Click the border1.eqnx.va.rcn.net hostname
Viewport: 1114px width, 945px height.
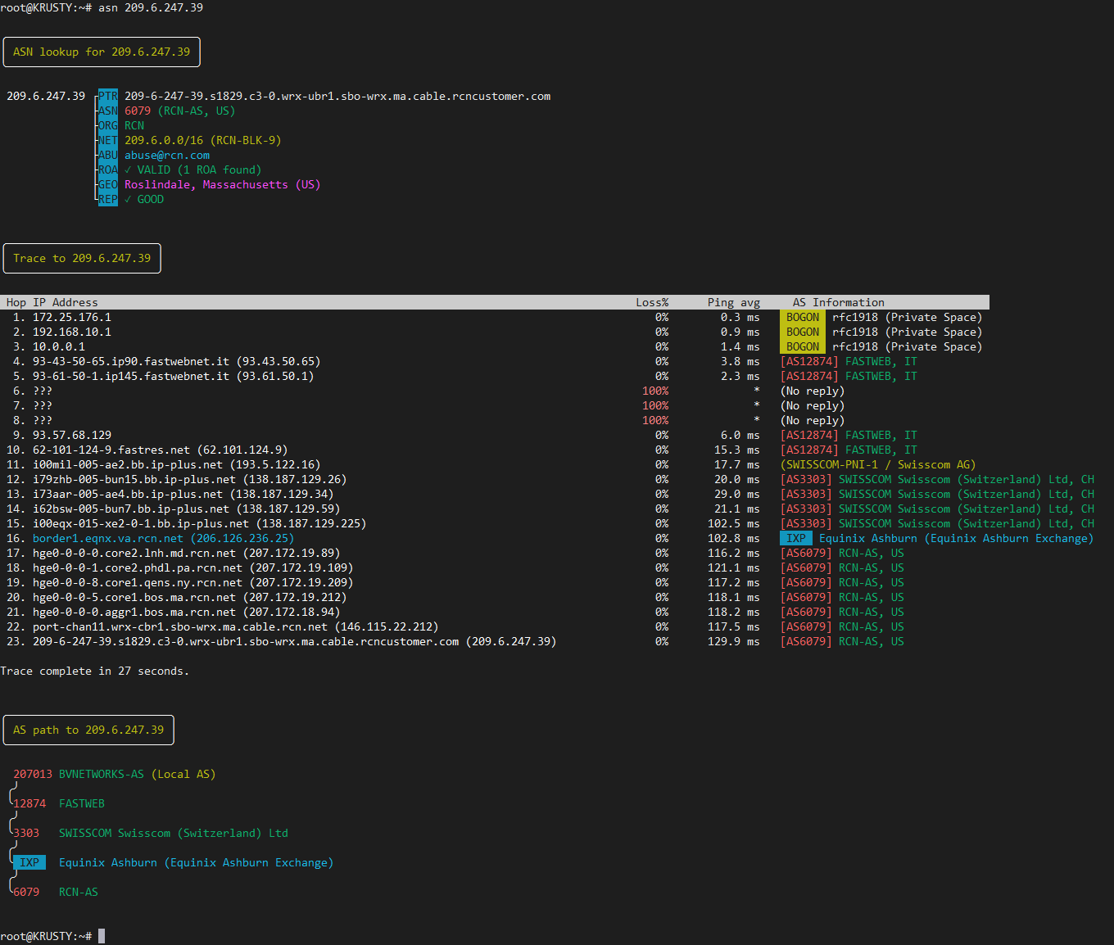(x=108, y=538)
